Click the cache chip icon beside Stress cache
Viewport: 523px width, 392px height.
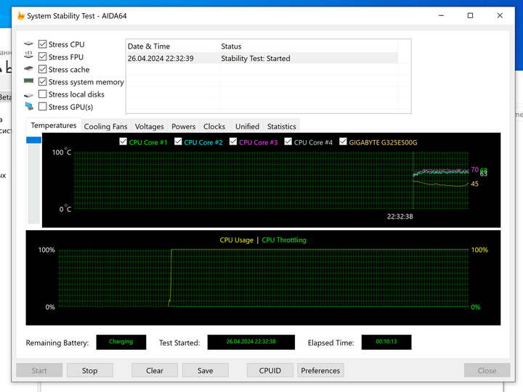click(x=28, y=69)
